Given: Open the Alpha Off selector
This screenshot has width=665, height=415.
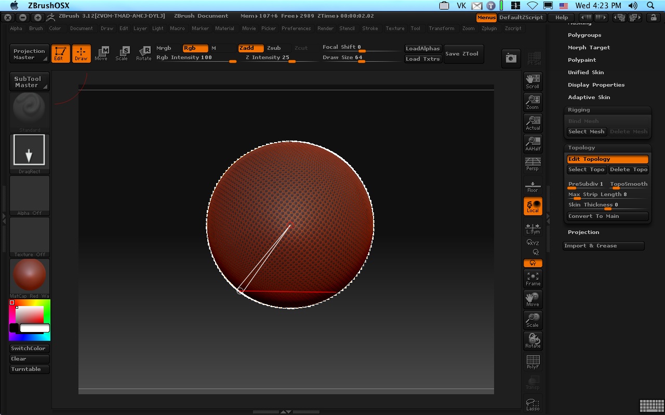Looking at the screenshot, I should click(30, 195).
